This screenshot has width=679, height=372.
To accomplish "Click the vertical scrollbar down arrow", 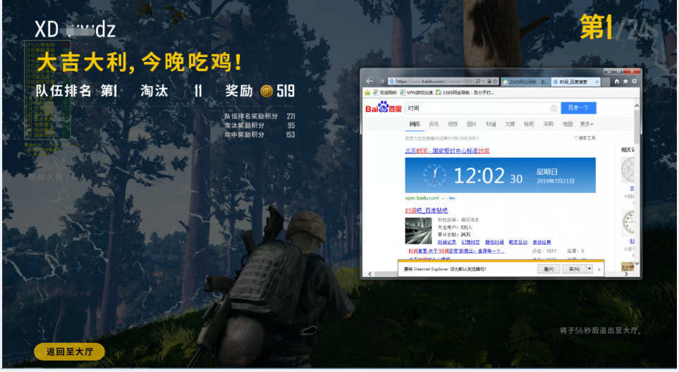I will [x=637, y=263].
